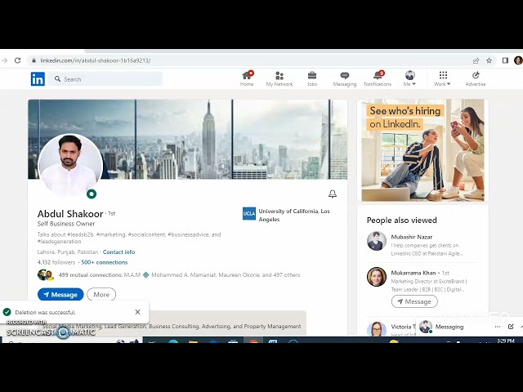This screenshot has height=392, width=523.
Task: Bookmark this page with the star icon
Action: pyautogui.click(x=489, y=60)
